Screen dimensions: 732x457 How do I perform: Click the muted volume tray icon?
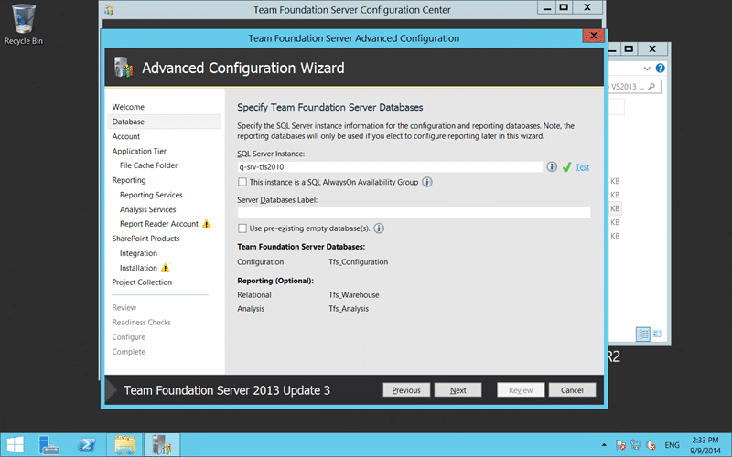[651, 445]
